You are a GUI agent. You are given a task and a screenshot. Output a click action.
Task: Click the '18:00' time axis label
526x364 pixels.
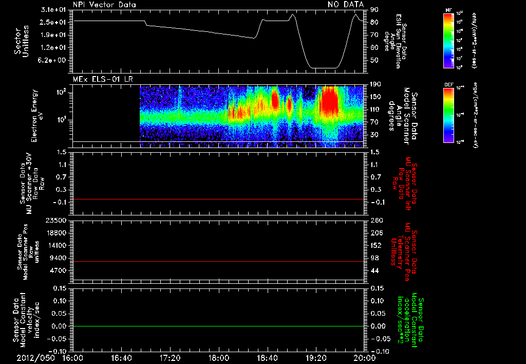pyautogui.click(x=219, y=358)
